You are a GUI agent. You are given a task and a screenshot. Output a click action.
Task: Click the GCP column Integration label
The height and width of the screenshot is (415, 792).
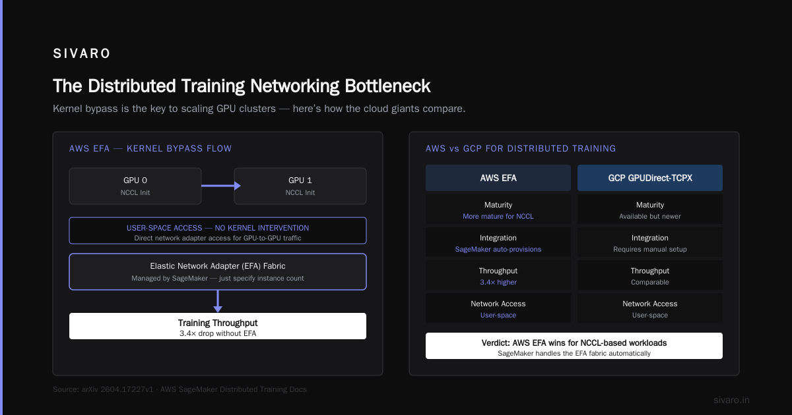(650, 238)
